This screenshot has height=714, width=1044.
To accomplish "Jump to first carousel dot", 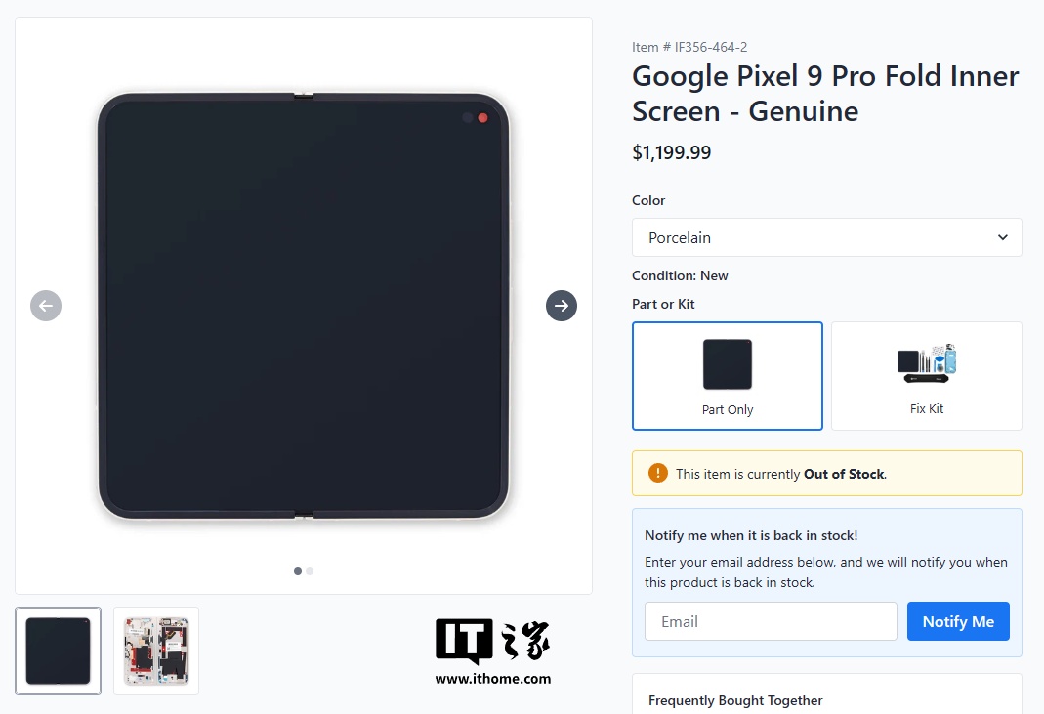I will (298, 571).
